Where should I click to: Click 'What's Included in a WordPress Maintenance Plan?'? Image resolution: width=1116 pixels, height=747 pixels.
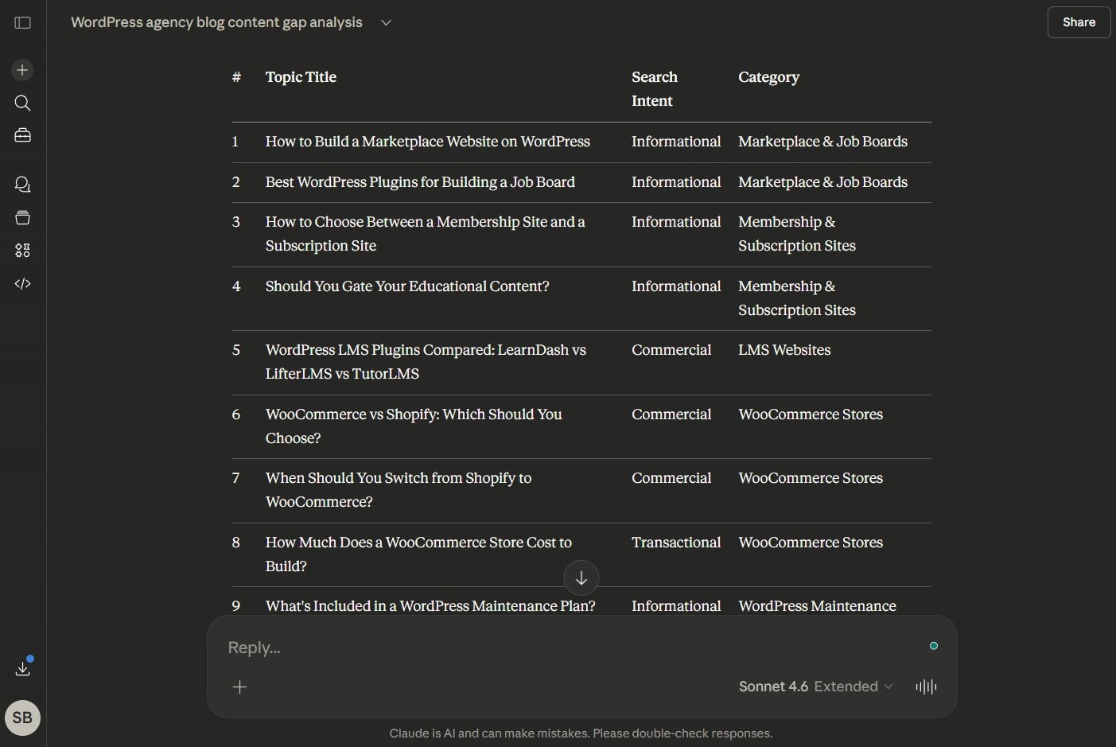coord(430,606)
